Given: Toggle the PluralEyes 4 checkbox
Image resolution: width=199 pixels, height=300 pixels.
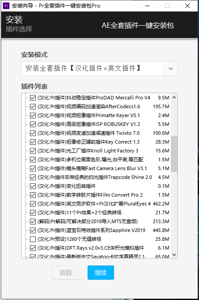Looking at the screenshot, I should pos(33,204).
